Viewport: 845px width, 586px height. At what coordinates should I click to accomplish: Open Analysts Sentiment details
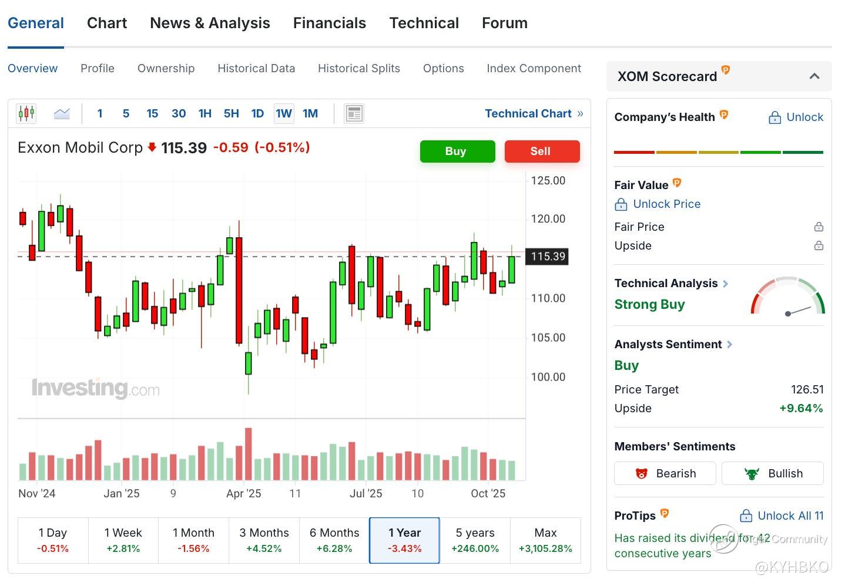click(673, 344)
